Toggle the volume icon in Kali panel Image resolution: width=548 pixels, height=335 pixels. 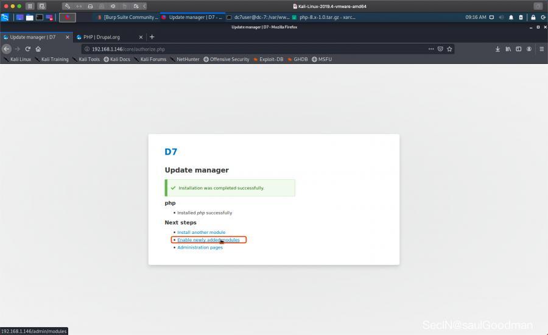point(501,17)
